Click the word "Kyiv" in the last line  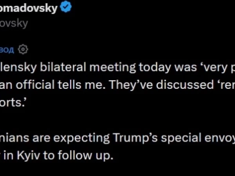coord(28,156)
